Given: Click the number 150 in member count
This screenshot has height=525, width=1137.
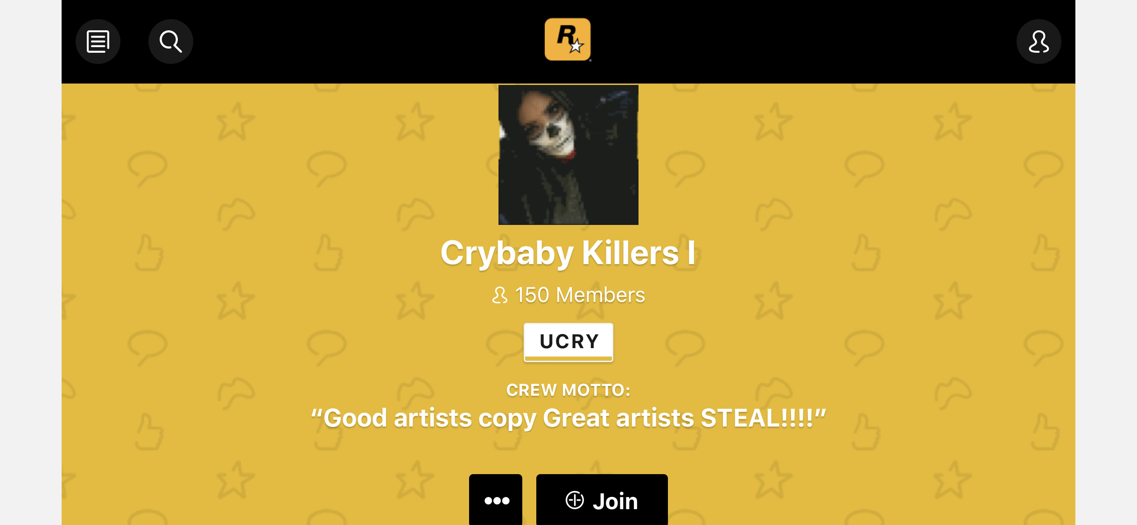Looking at the screenshot, I should 532,295.
